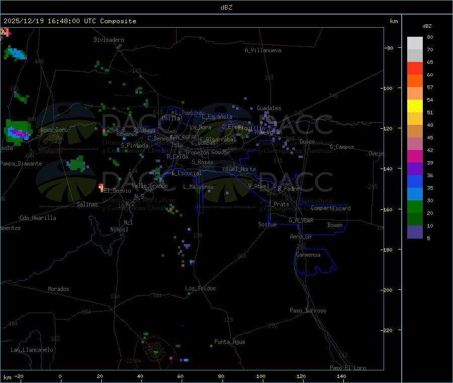
Task: Click the red legend color swatch
Action: pyautogui.click(x=415, y=68)
